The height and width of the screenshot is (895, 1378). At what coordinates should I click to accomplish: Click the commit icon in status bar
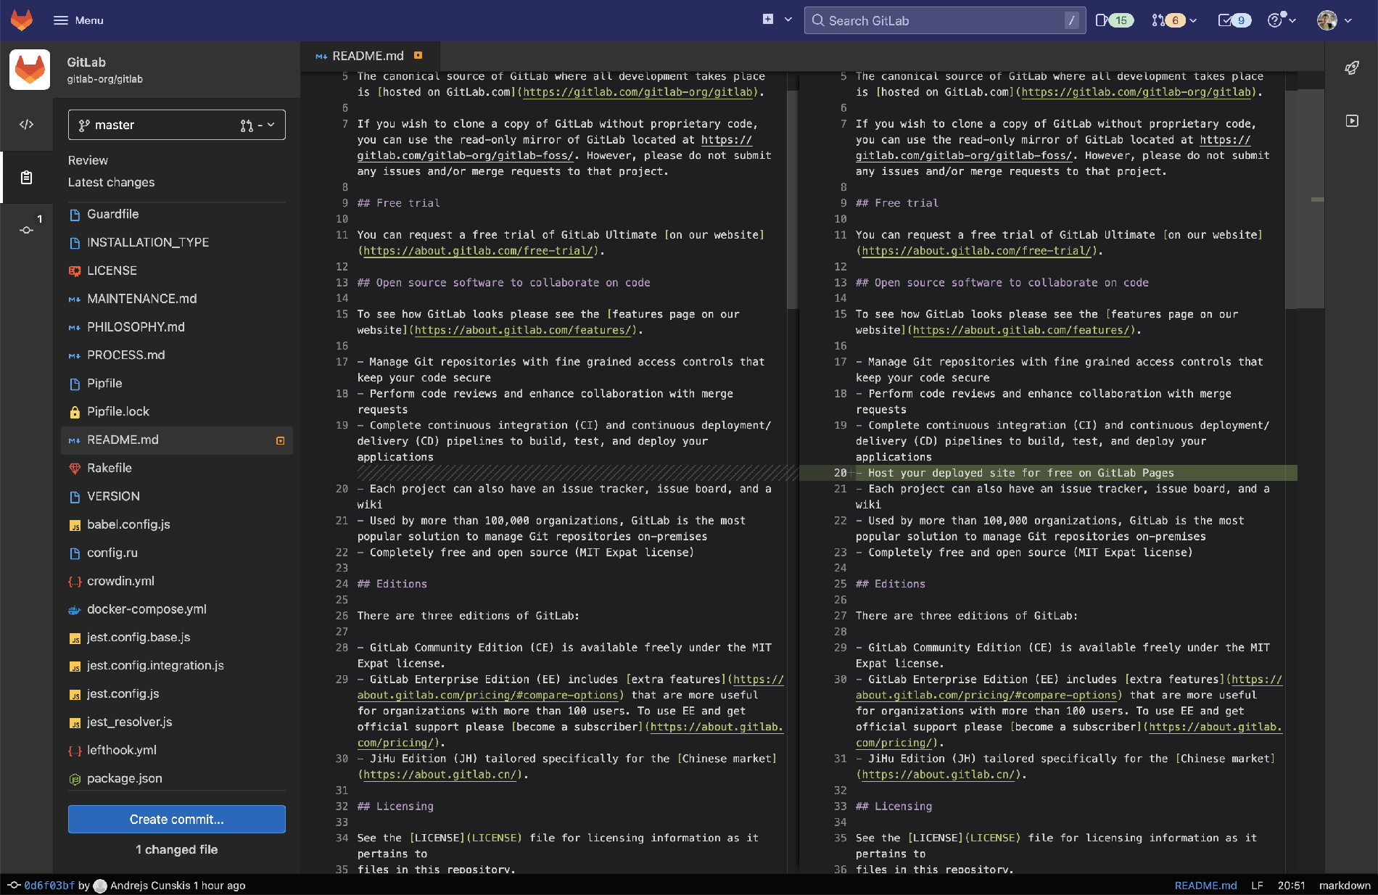coord(14,885)
